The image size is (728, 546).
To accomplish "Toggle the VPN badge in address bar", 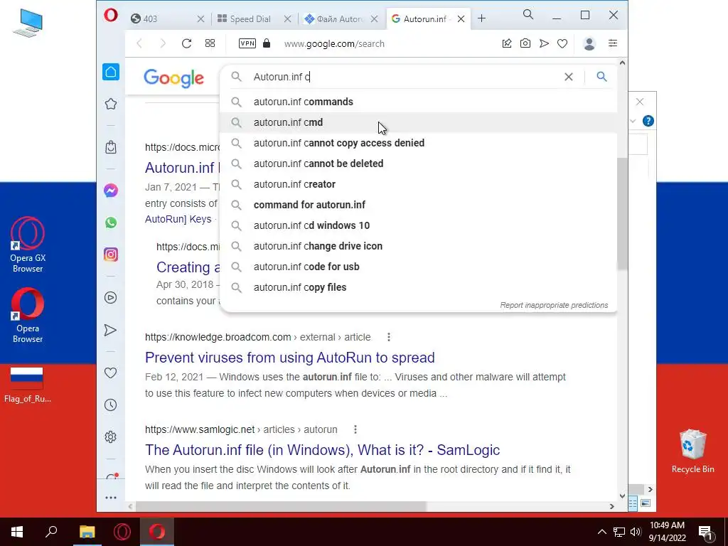I will coord(247,43).
